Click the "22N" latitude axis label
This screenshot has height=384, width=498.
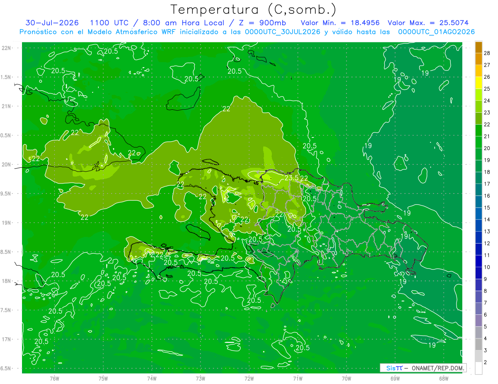[x=6, y=48]
